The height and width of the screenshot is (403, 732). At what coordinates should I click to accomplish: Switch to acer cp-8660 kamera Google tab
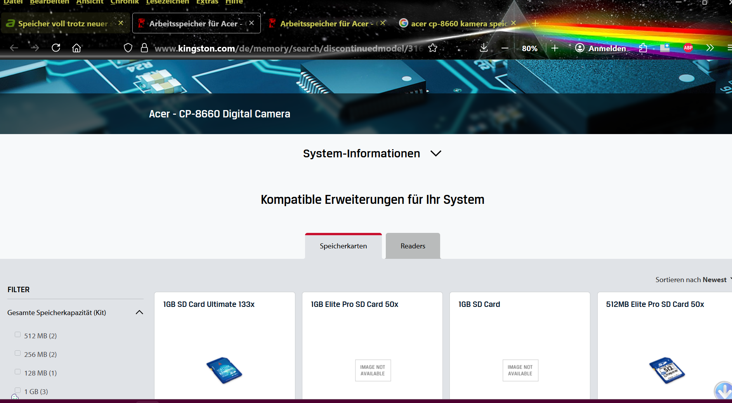tap(458, 23)
